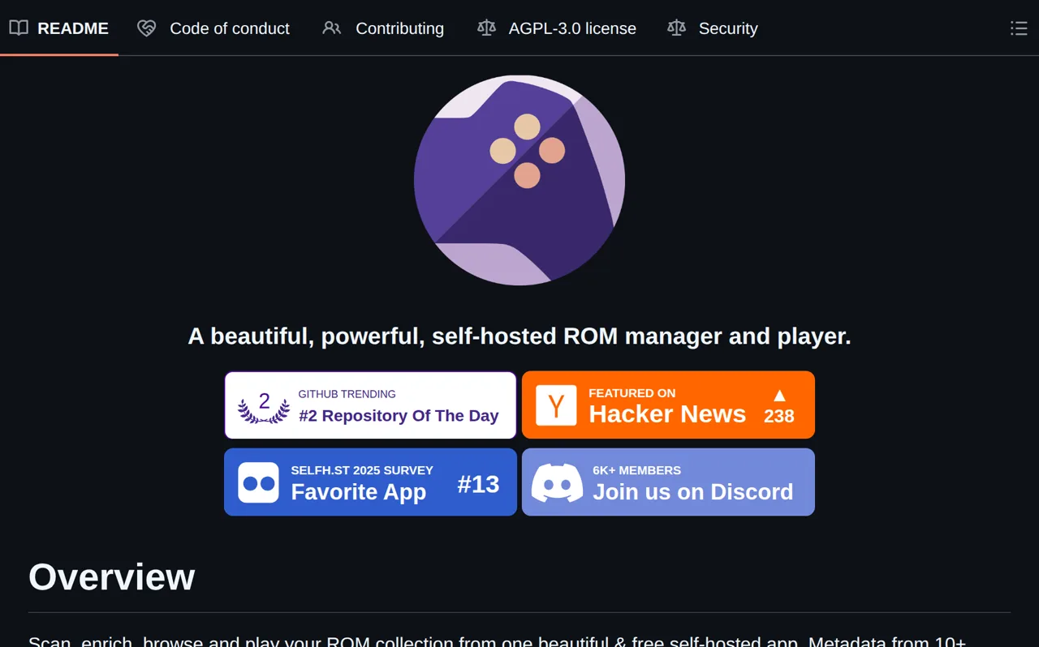Click the selfh.st square eyes logo
Image resolution: width=1039 pixels, height=647 pixels.
click(258, 483)
